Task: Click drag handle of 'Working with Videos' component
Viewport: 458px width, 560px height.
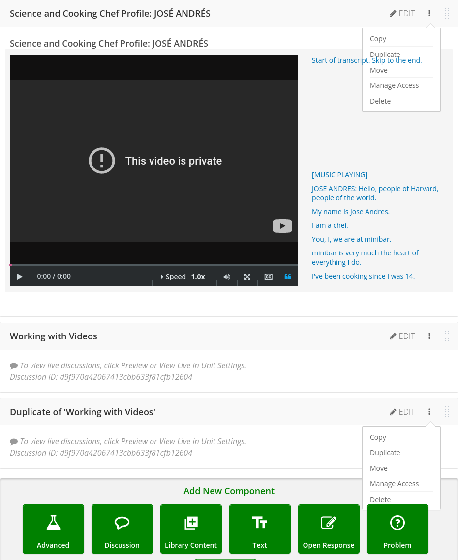Action: click(447, 336)
